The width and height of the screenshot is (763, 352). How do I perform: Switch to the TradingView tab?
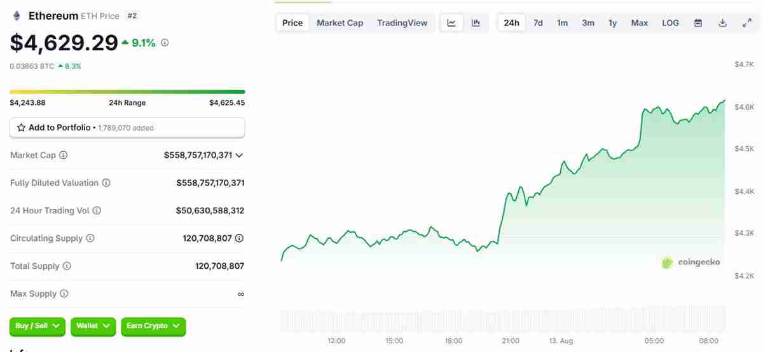tap(402, 23)
